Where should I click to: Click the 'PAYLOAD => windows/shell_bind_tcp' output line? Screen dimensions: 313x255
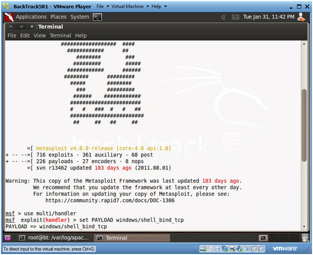click(x=56, y=227)
